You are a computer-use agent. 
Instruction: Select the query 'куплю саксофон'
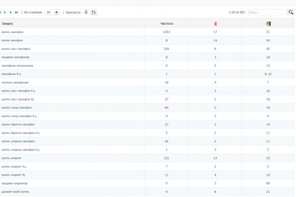tap(12, 40)
